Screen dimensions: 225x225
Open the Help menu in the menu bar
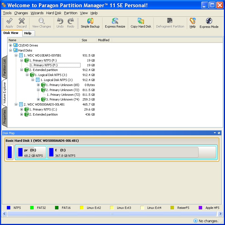94,13
